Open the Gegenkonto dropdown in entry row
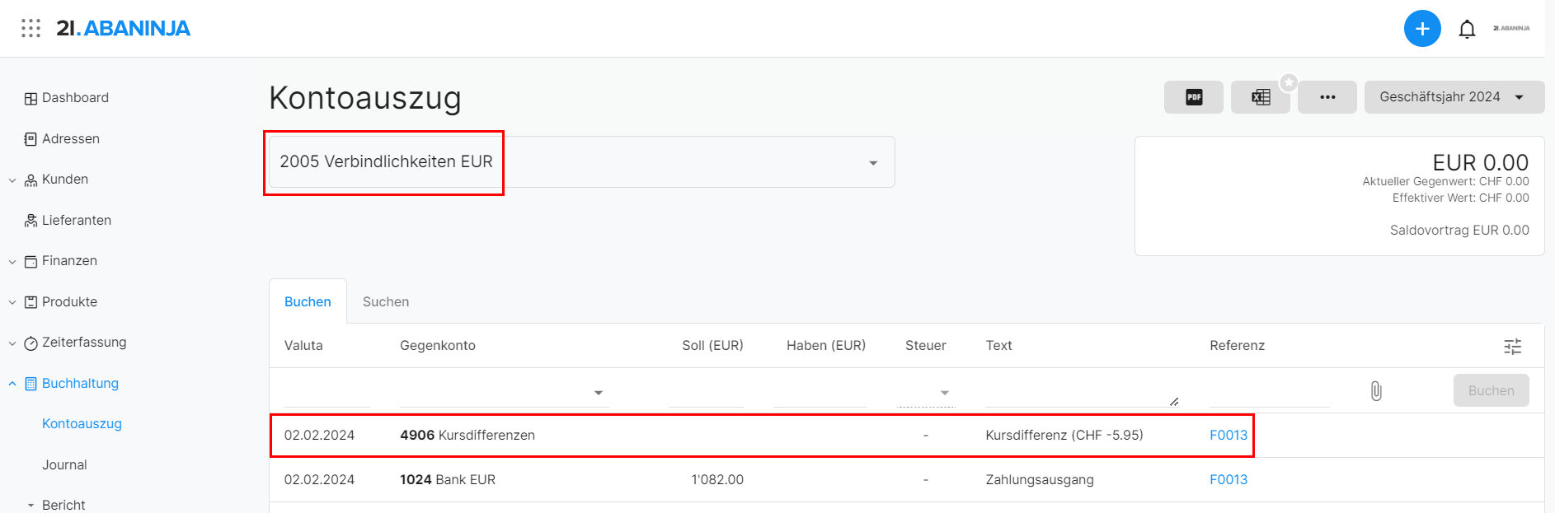This screenshot has width=1555, height=513. [504, 393]
